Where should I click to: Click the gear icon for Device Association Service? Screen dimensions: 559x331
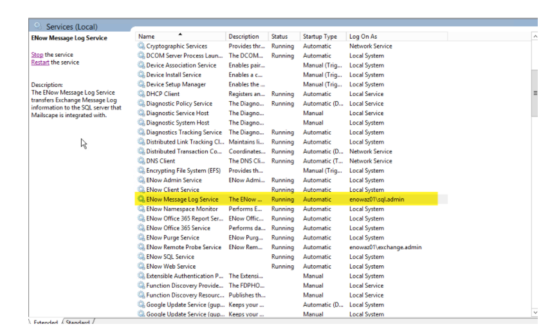pyautogui.click(x=141, y=65)
